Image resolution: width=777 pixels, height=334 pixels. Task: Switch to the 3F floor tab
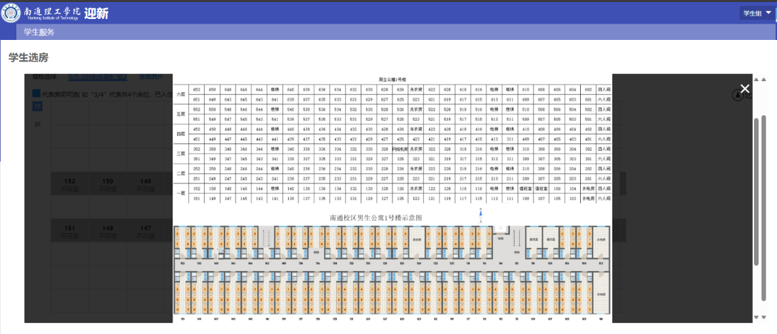(37, 124)
